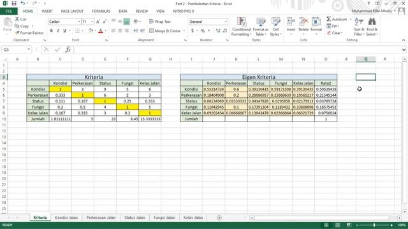Screen dimensions: 408x229
Task: Click the AutoSum button
Action: [337, 19]
